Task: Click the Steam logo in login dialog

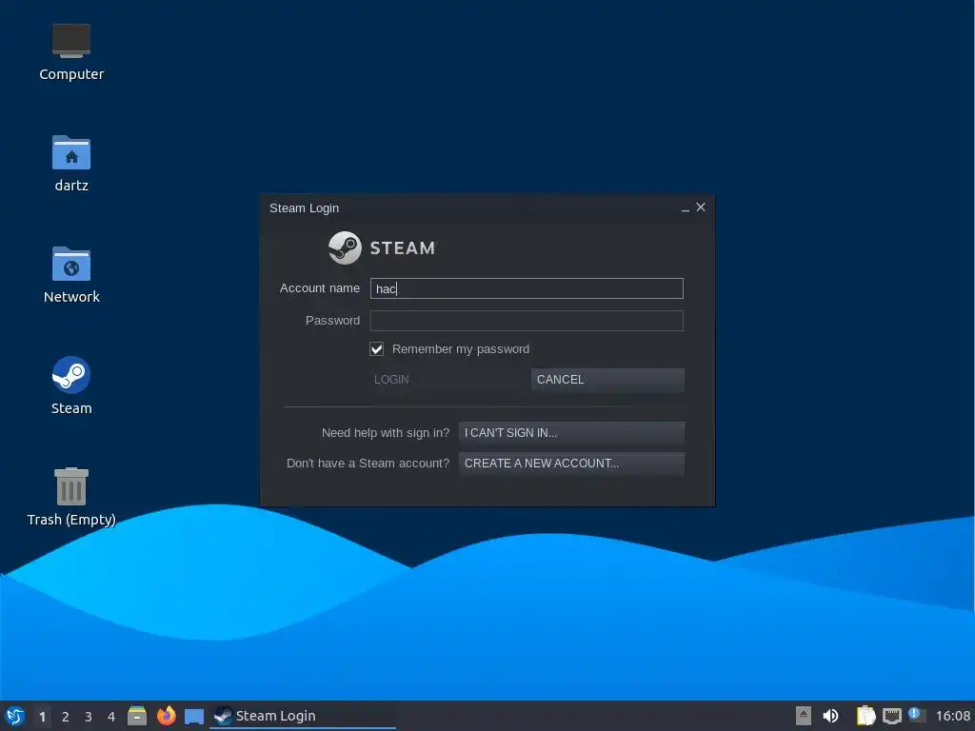Action: [383, 248]
